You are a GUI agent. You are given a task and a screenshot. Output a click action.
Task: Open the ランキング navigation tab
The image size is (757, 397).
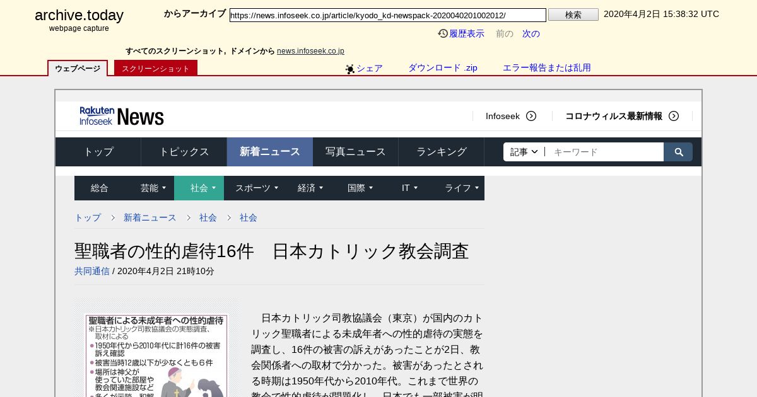442,152
